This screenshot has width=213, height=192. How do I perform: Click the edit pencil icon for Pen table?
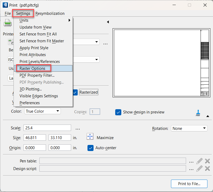pyautogui.click(x=200, y=161)
